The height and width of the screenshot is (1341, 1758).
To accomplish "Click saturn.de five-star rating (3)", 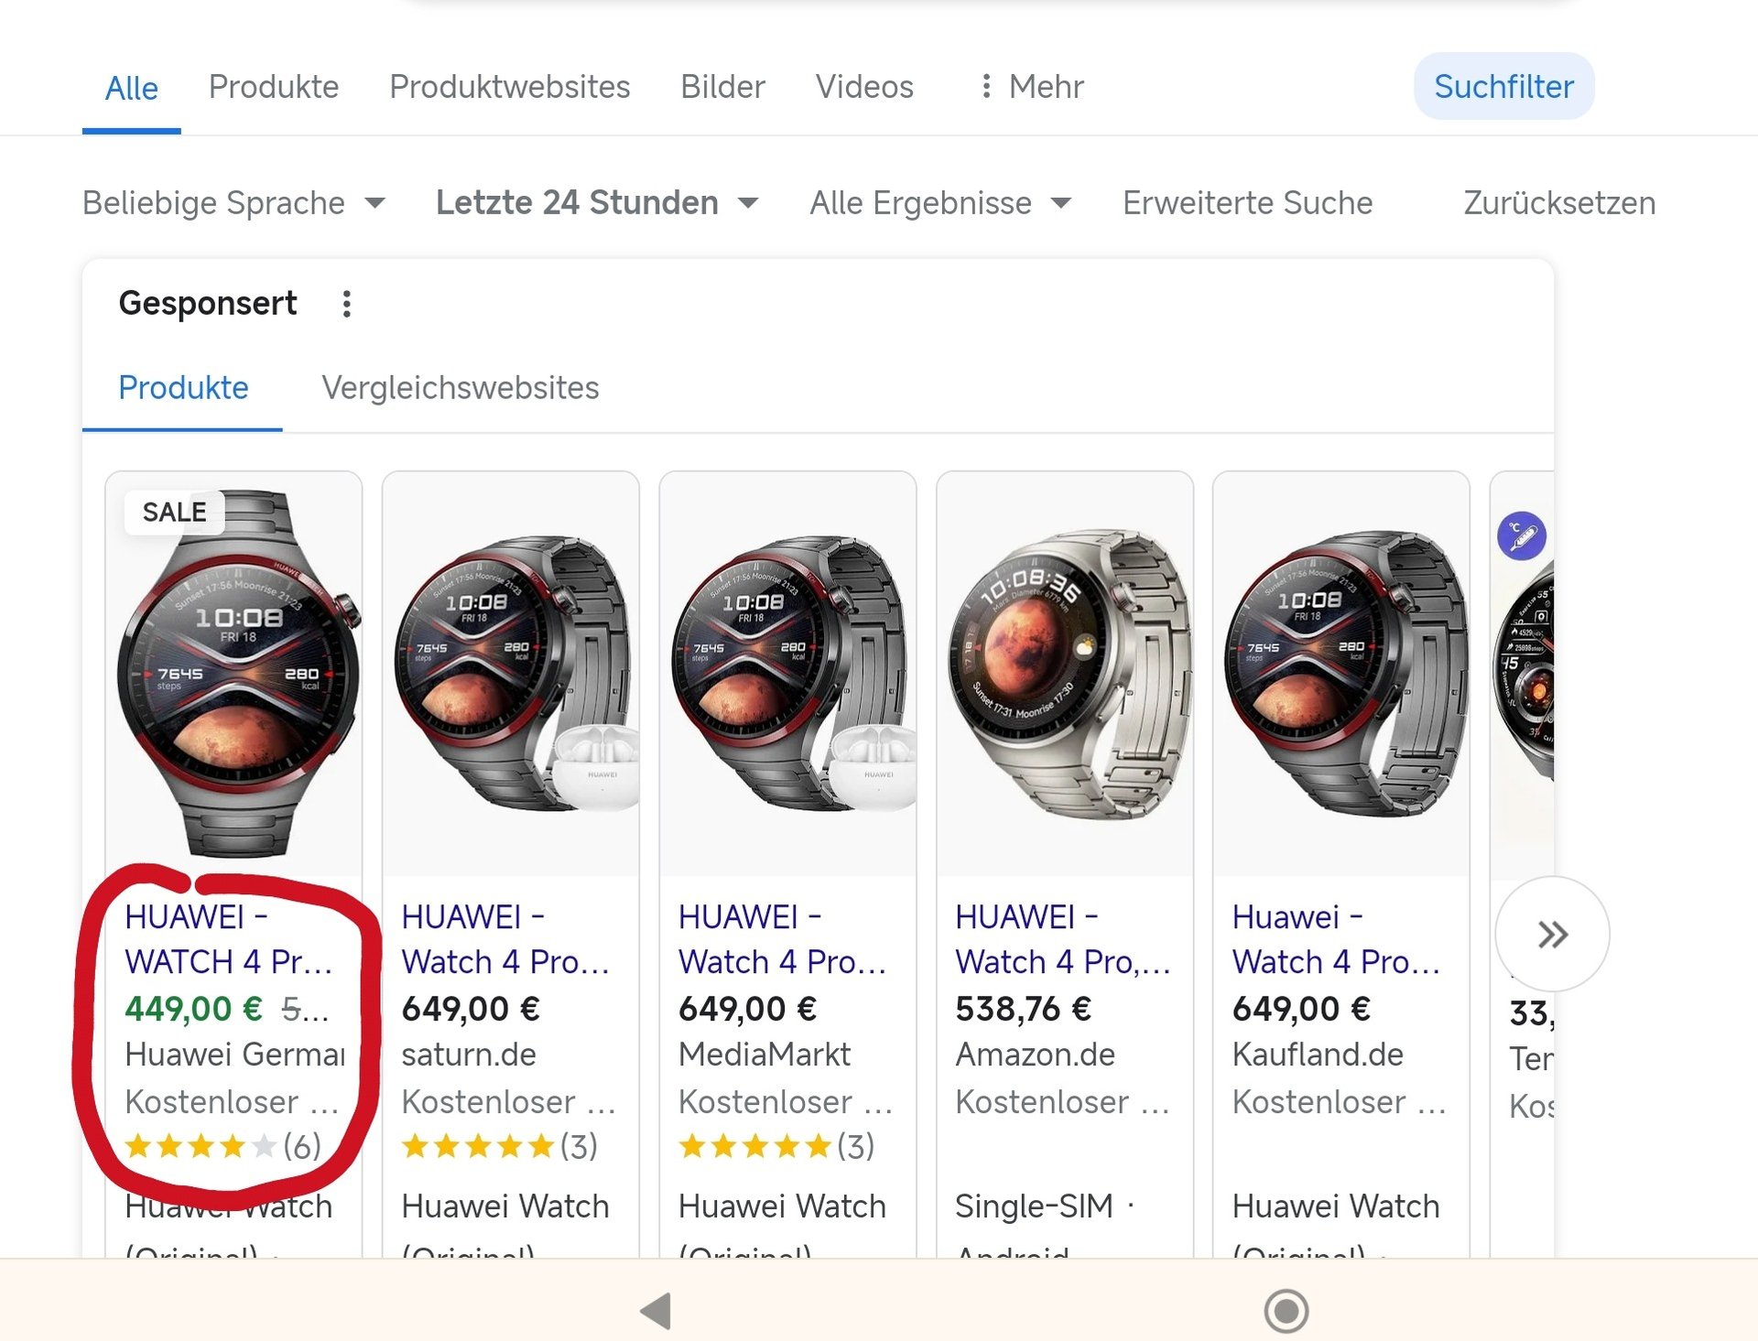I will click(500, 1145).
